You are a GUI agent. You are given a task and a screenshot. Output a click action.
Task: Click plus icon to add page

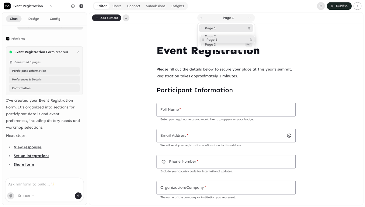[201, 18]
